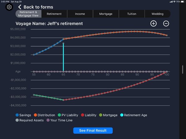Screen dimensions: 186x139
Task: Tap the back chevron arrow
Action: click(20, 7)
